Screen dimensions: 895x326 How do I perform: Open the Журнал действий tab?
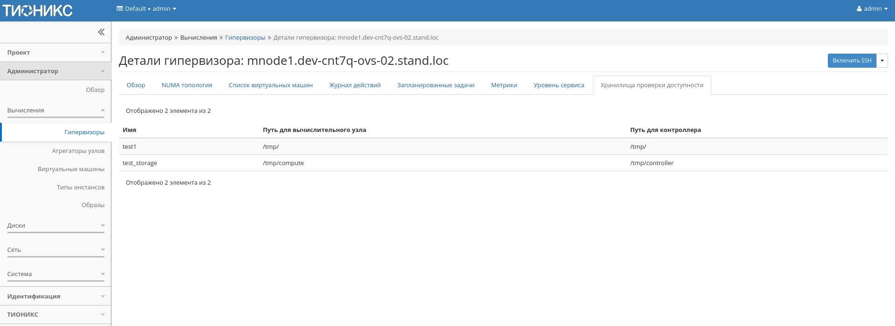(x=355, y=85)
